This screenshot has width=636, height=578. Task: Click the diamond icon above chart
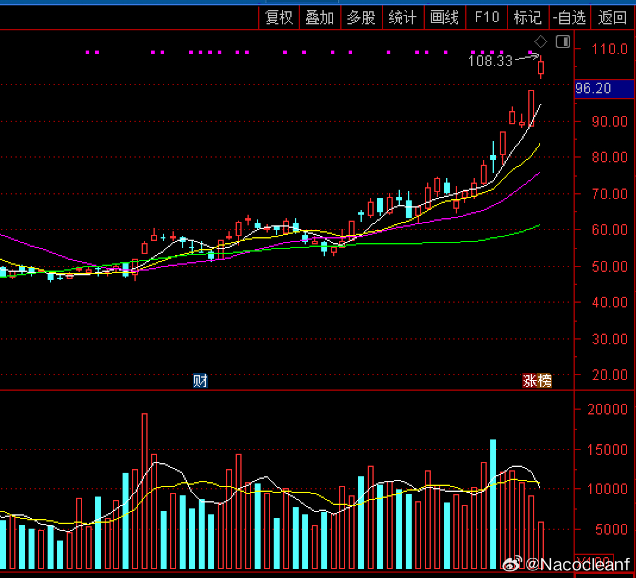[x=541, y=42]
